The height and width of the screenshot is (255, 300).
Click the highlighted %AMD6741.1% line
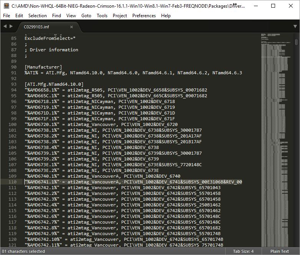[133, 182]
